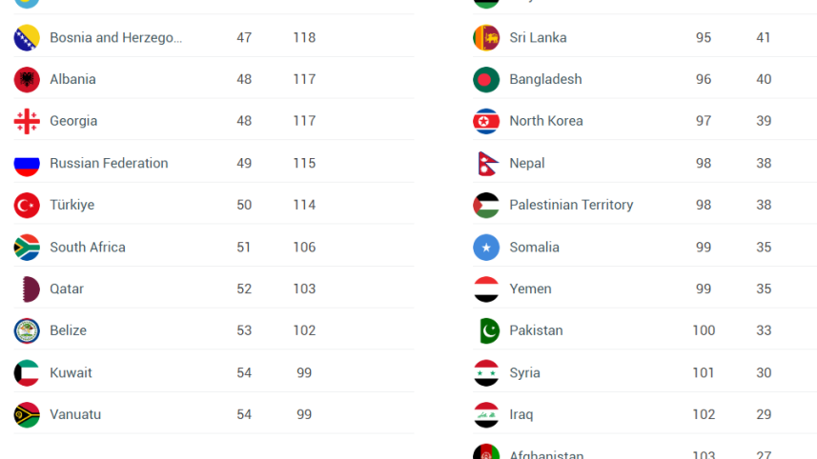Click the Bangladesh flag icon
The width and height of the screenshot is (817, 459).
486,80
